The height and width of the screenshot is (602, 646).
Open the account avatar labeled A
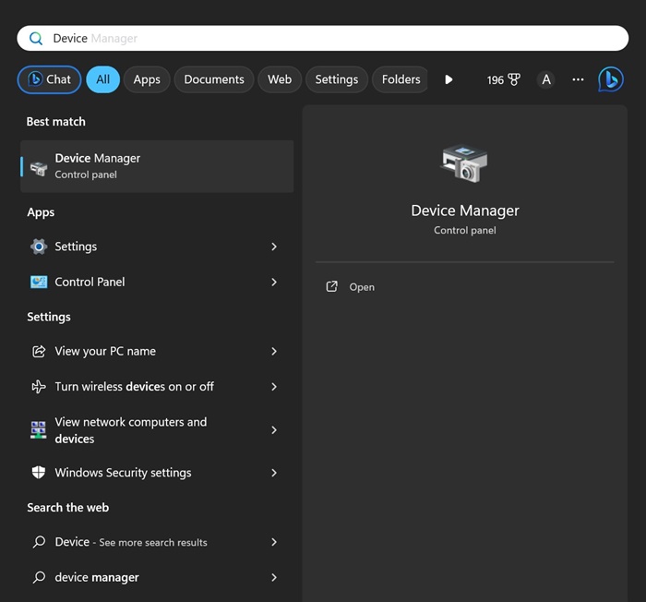546,79
